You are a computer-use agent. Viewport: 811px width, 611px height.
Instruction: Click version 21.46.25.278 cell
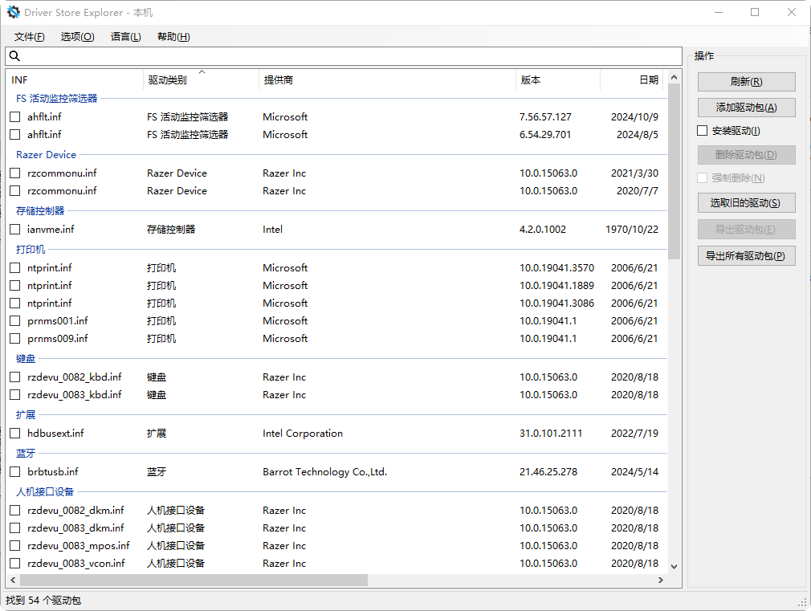click(x=548, y=472)
